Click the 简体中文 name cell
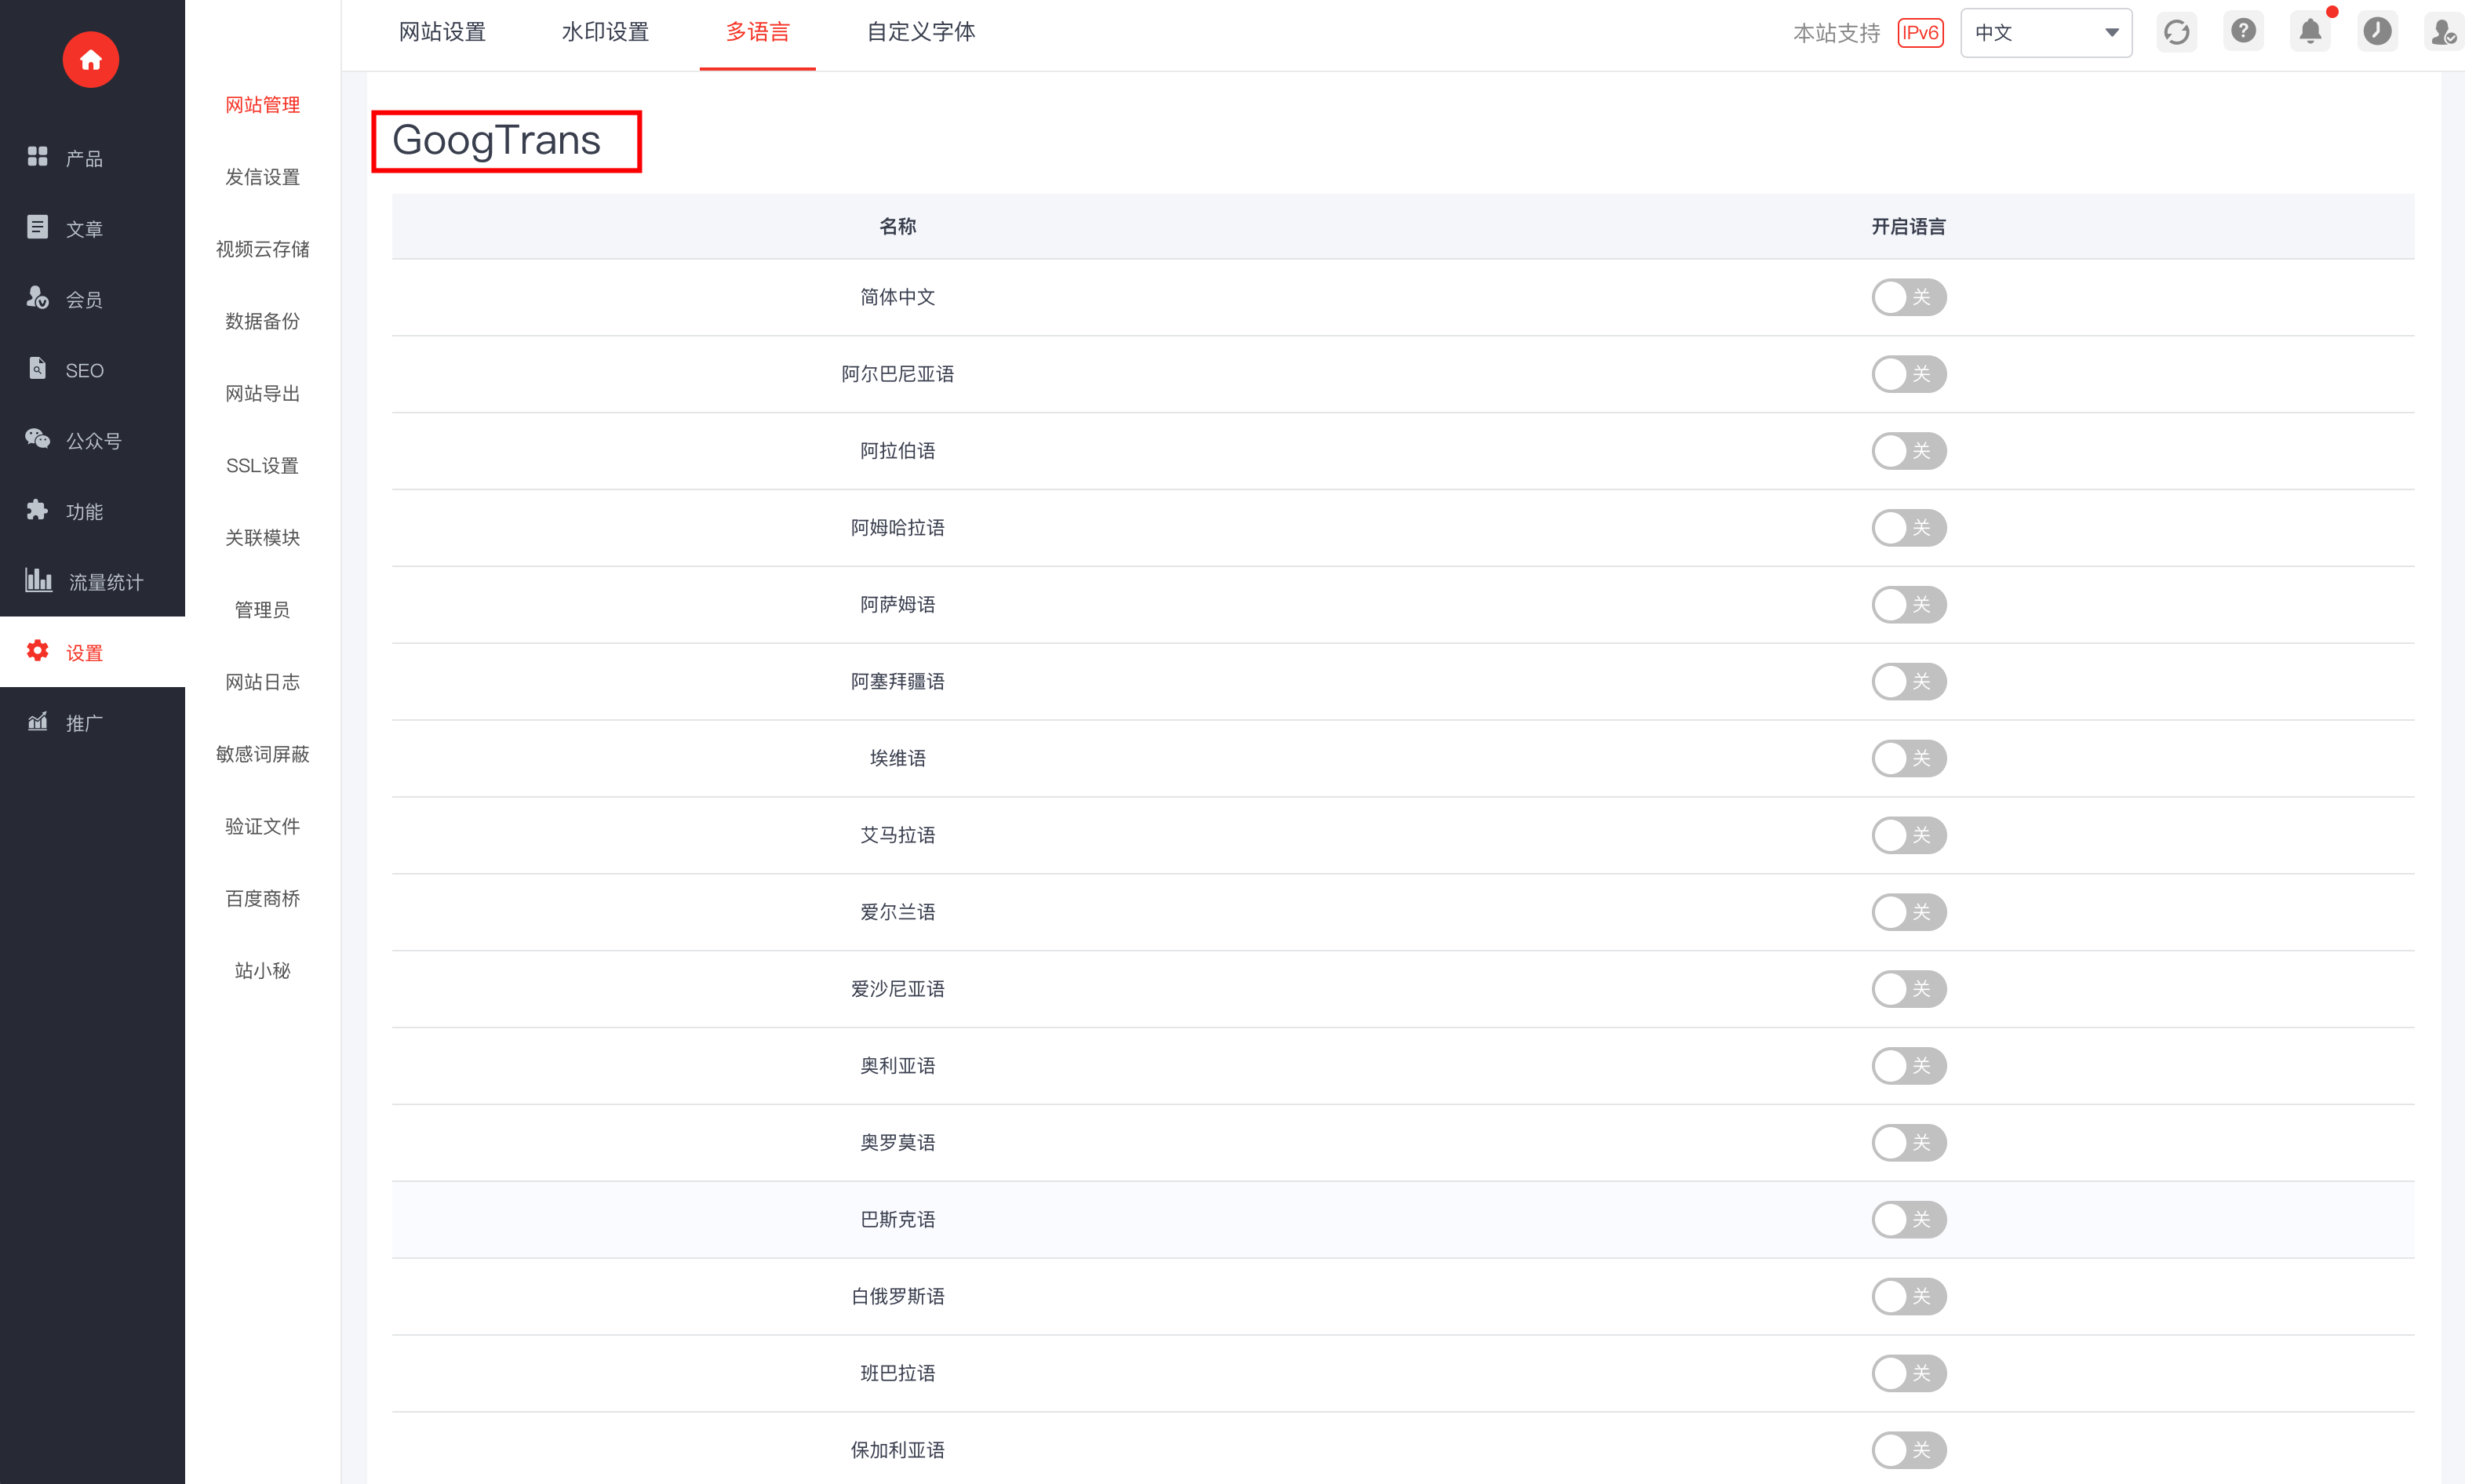This screenshot has height=1484, width=2465. point(897,297)
